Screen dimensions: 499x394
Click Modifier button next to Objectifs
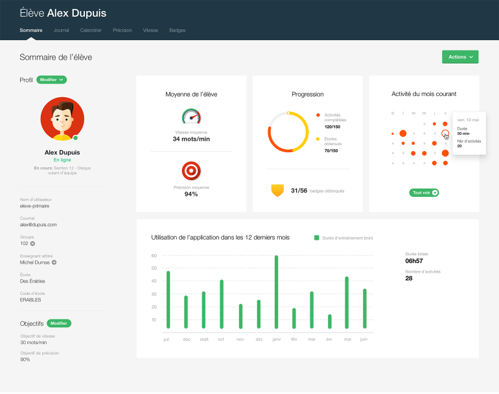(x=59, y=323)
